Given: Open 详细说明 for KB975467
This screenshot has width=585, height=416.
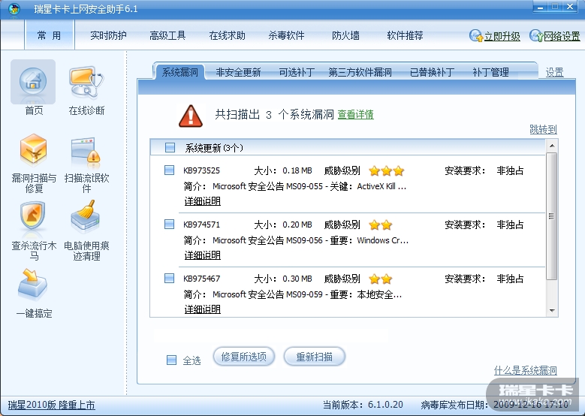Looking at the screenshot, I should click(x=202, y=309).
